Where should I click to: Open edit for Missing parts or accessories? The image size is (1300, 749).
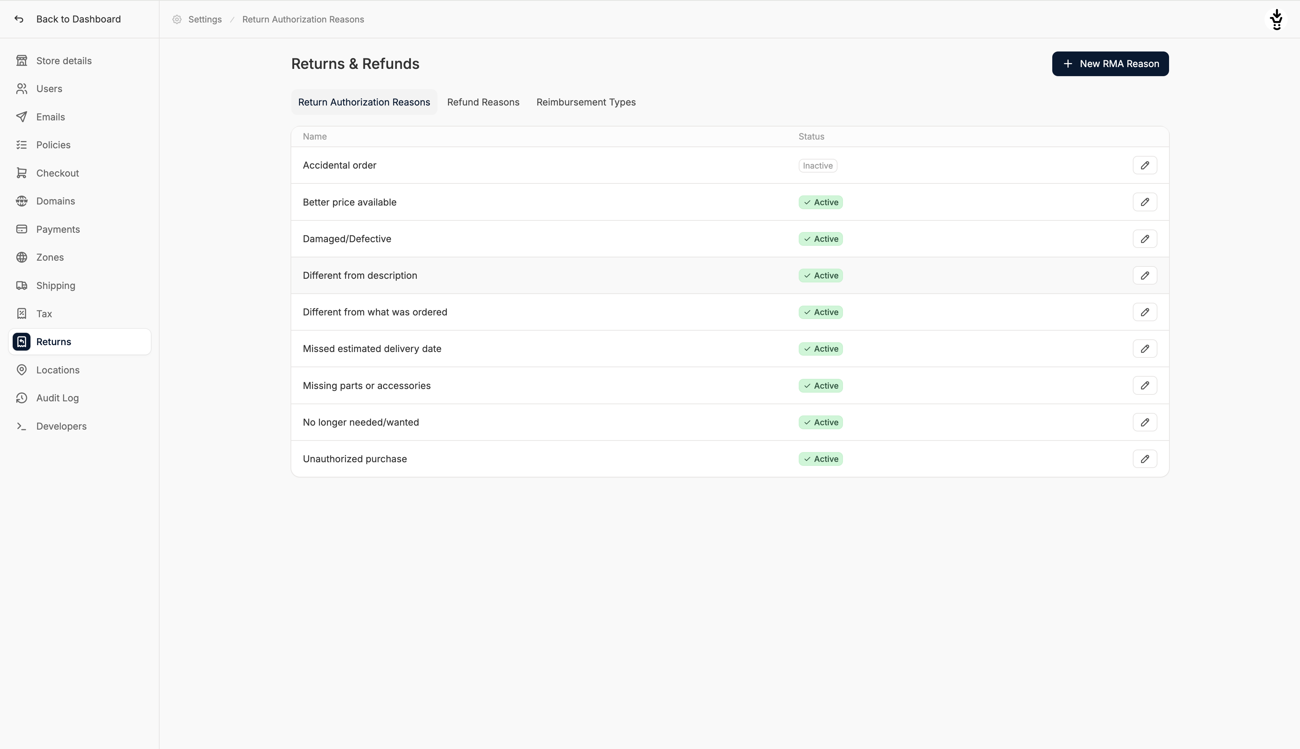click(x=1144, y=385)
